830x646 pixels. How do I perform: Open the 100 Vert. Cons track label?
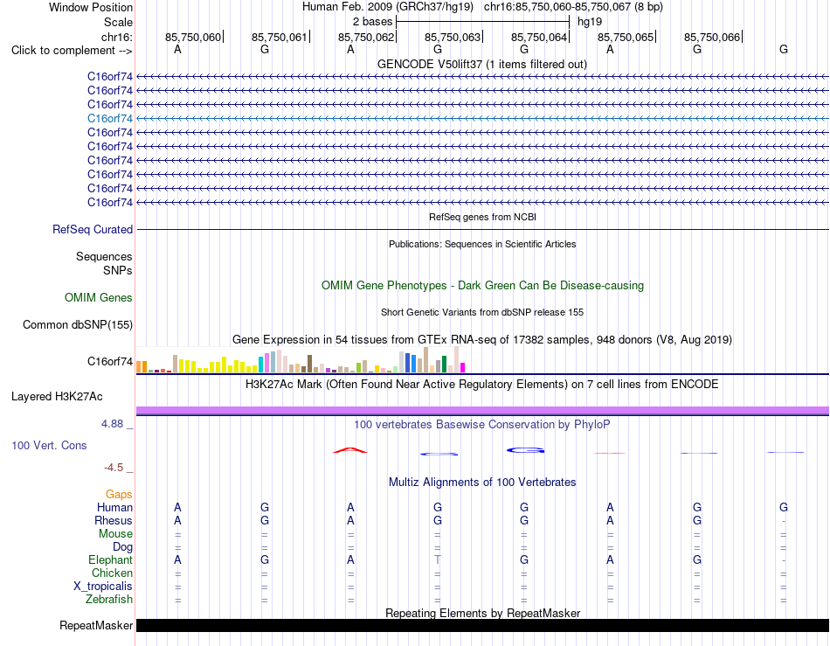[x=49, y=445]
